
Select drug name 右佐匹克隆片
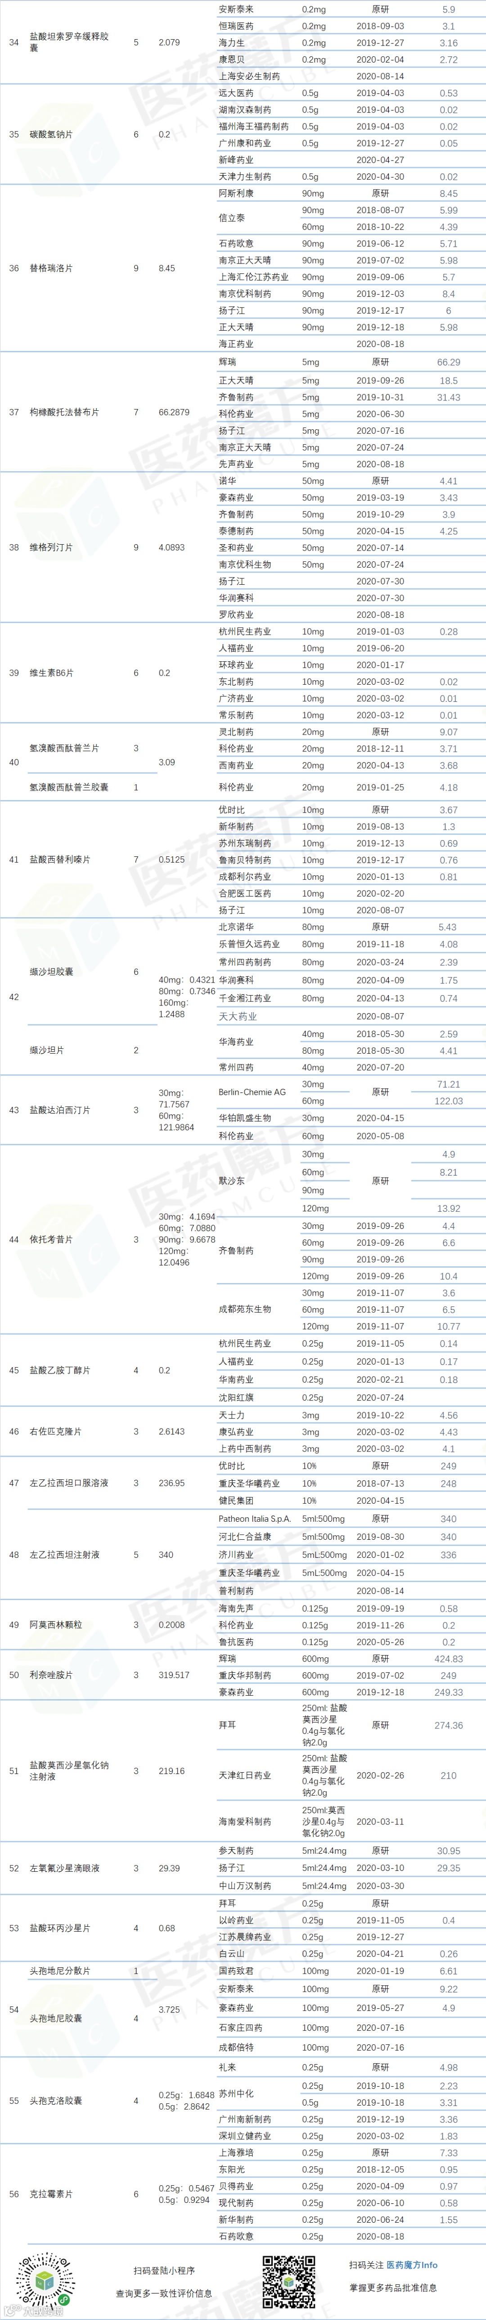pyautogui.click(x=56, y=1431)
